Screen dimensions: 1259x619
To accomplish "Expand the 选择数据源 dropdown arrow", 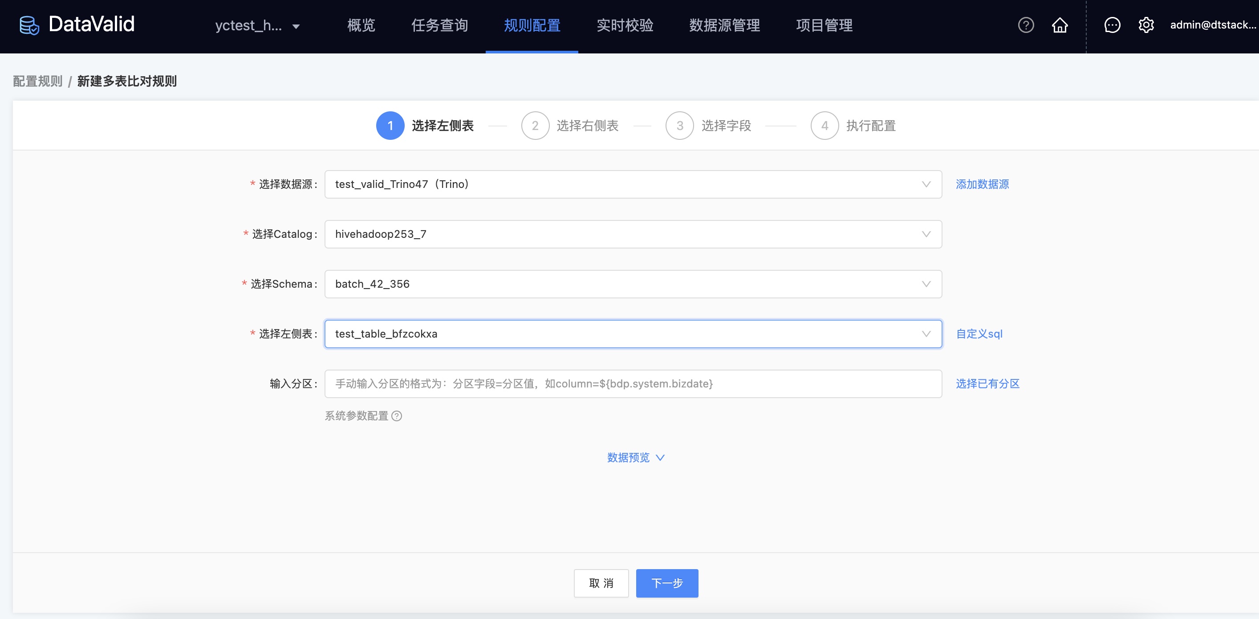I will 926,184.
